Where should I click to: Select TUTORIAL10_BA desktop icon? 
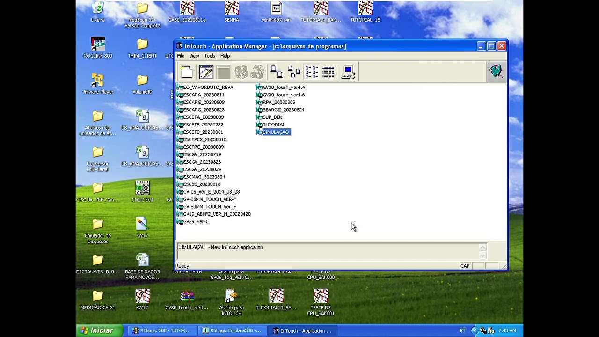point(276,300)
